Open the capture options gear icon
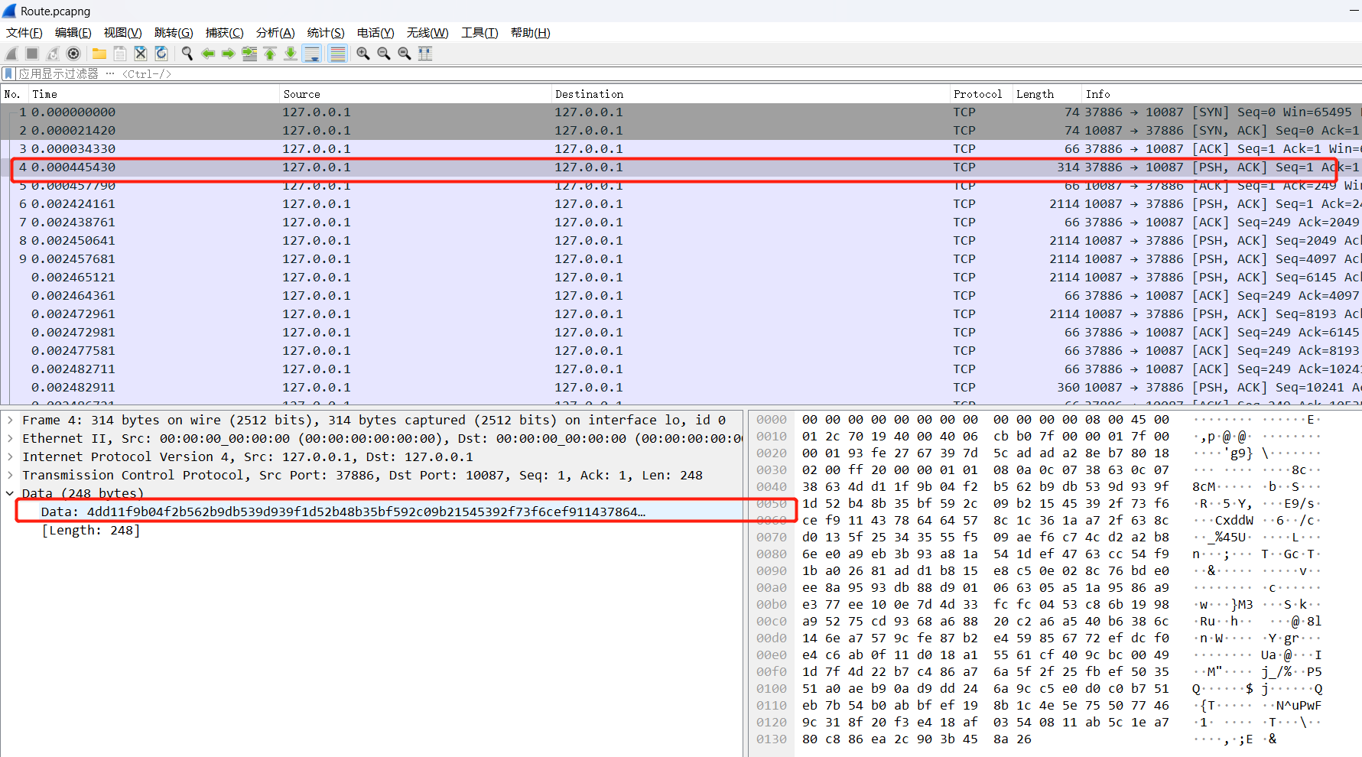This screenshot has height=757, width=1362. [x=73, y=54]
